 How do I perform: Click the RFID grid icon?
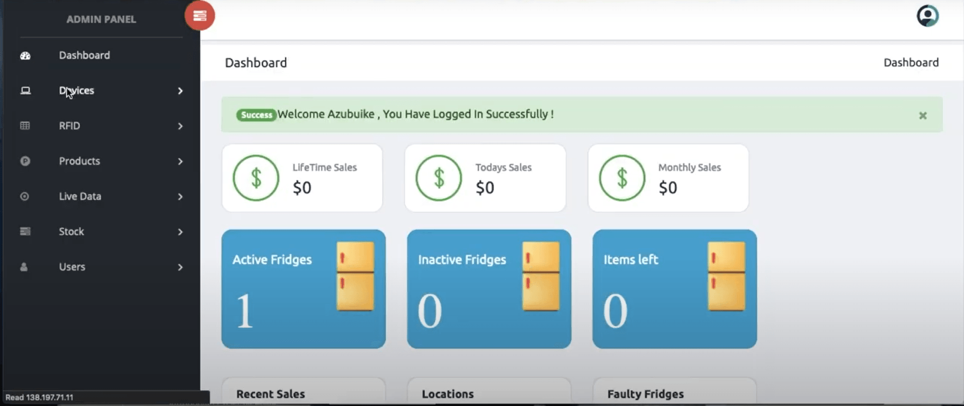coord(25,126)
